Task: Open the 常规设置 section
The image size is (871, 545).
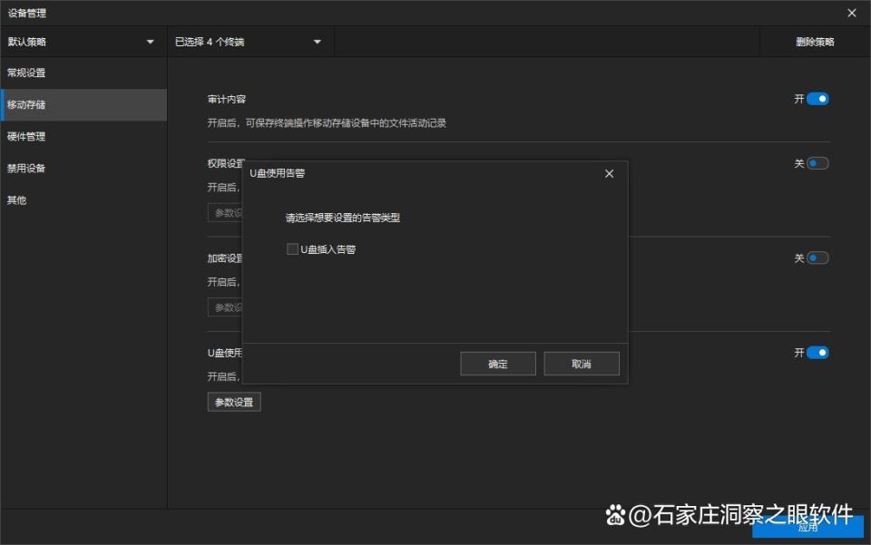Action: (x=83, y=73)
